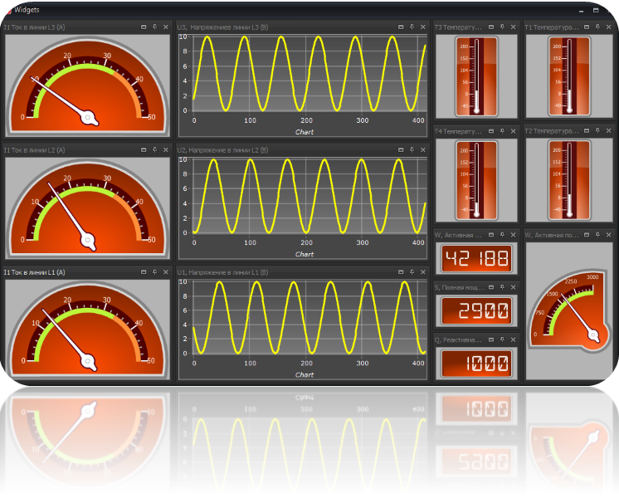
Task: Pin the I1 Ток в линии L1 panel
Action: coord(154,272)
